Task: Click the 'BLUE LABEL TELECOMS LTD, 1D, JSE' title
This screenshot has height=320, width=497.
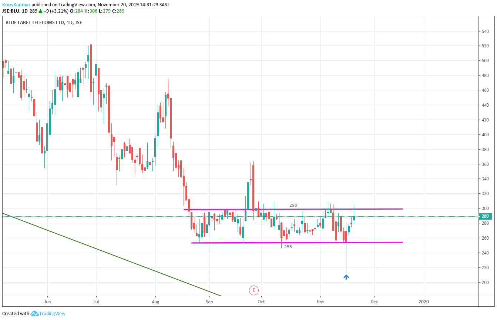Action: pyautogui.click(x=44, y=23)
